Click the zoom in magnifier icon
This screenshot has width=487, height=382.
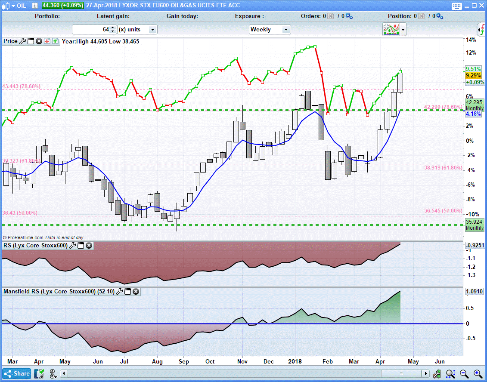point(478,374)
